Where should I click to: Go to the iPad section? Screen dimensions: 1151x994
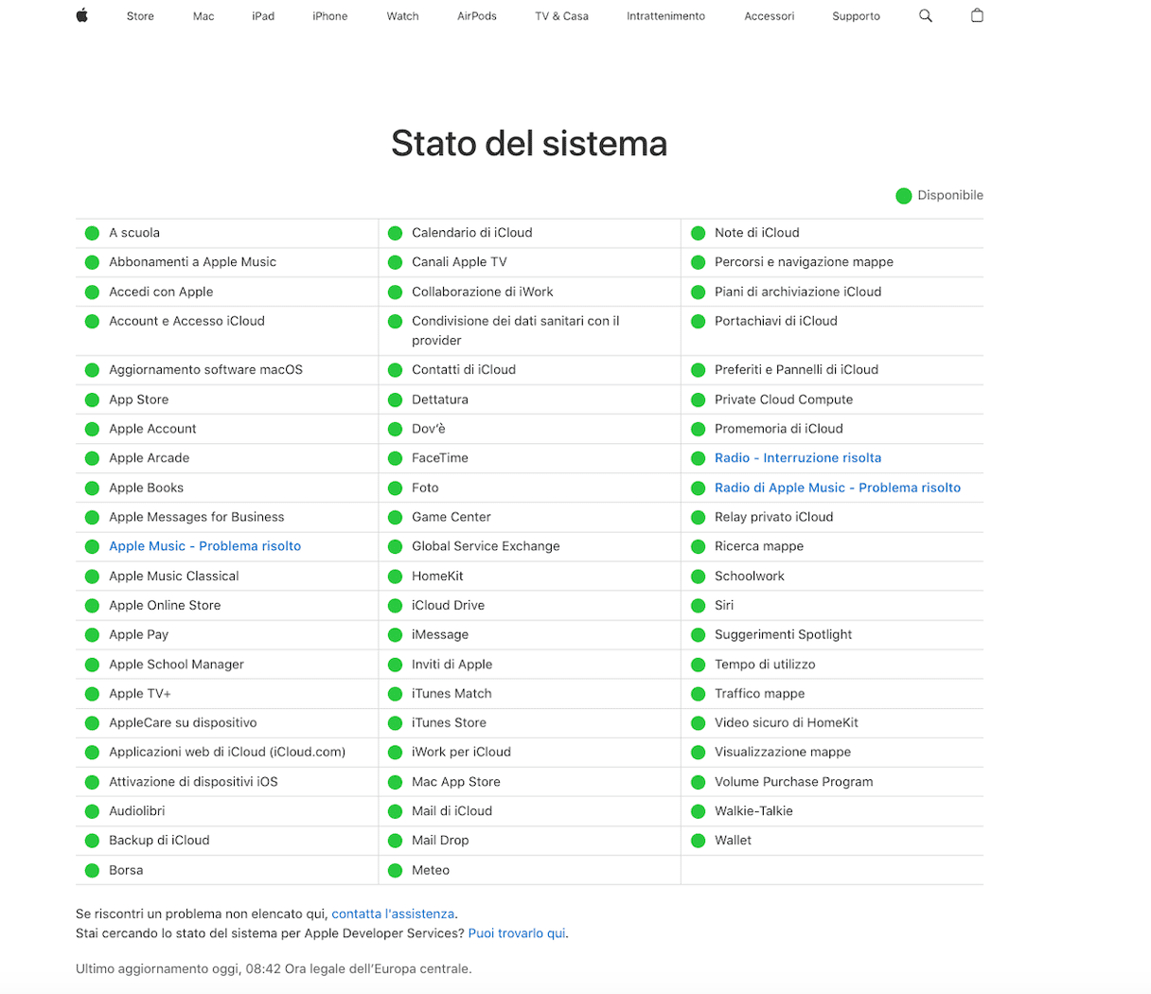coord(263,16)
